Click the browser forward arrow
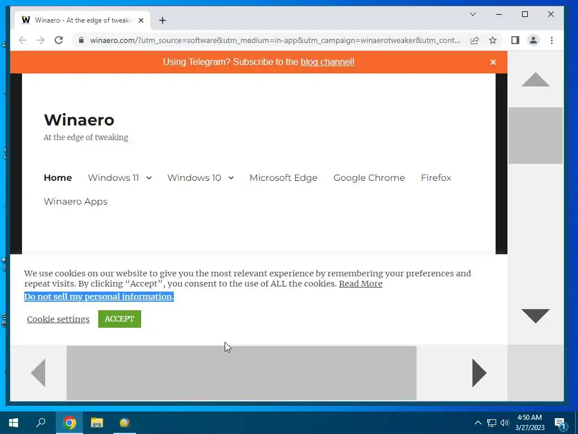This screenshot has height=434, width=578. point(41,40)
